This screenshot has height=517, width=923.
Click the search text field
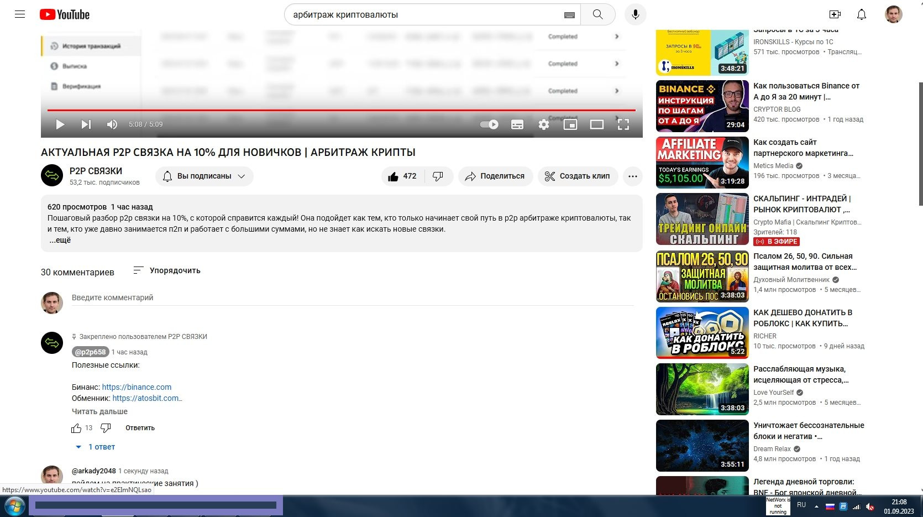tap(426, 14)
